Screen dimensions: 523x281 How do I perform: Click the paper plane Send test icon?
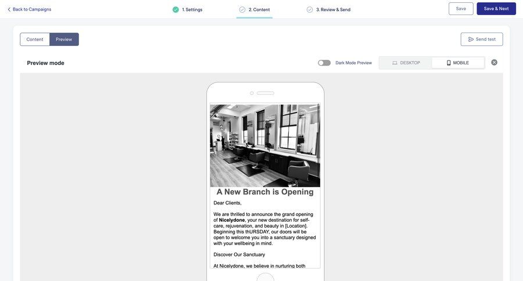click(471, 39)
